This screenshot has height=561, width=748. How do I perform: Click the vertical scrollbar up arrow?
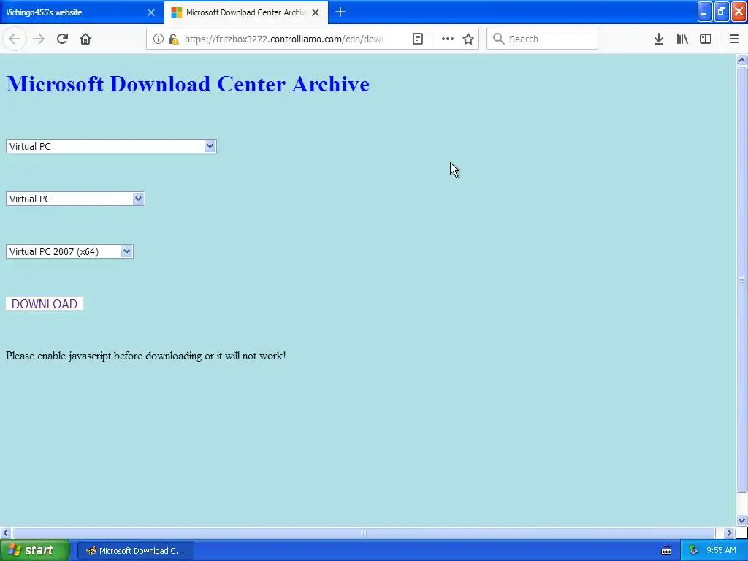pyautogui.click(x=741, y=60)
